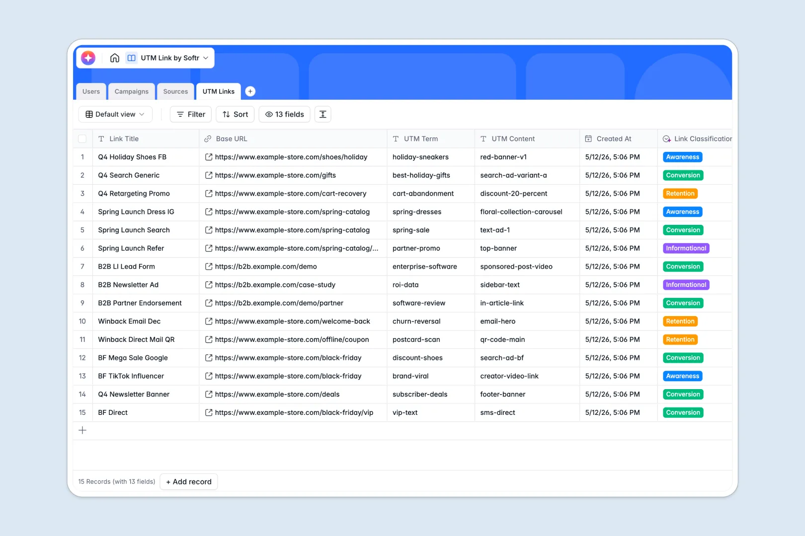
Task: Click the 'B2B Newsletter Ad' cell
Action: (146, 285)
